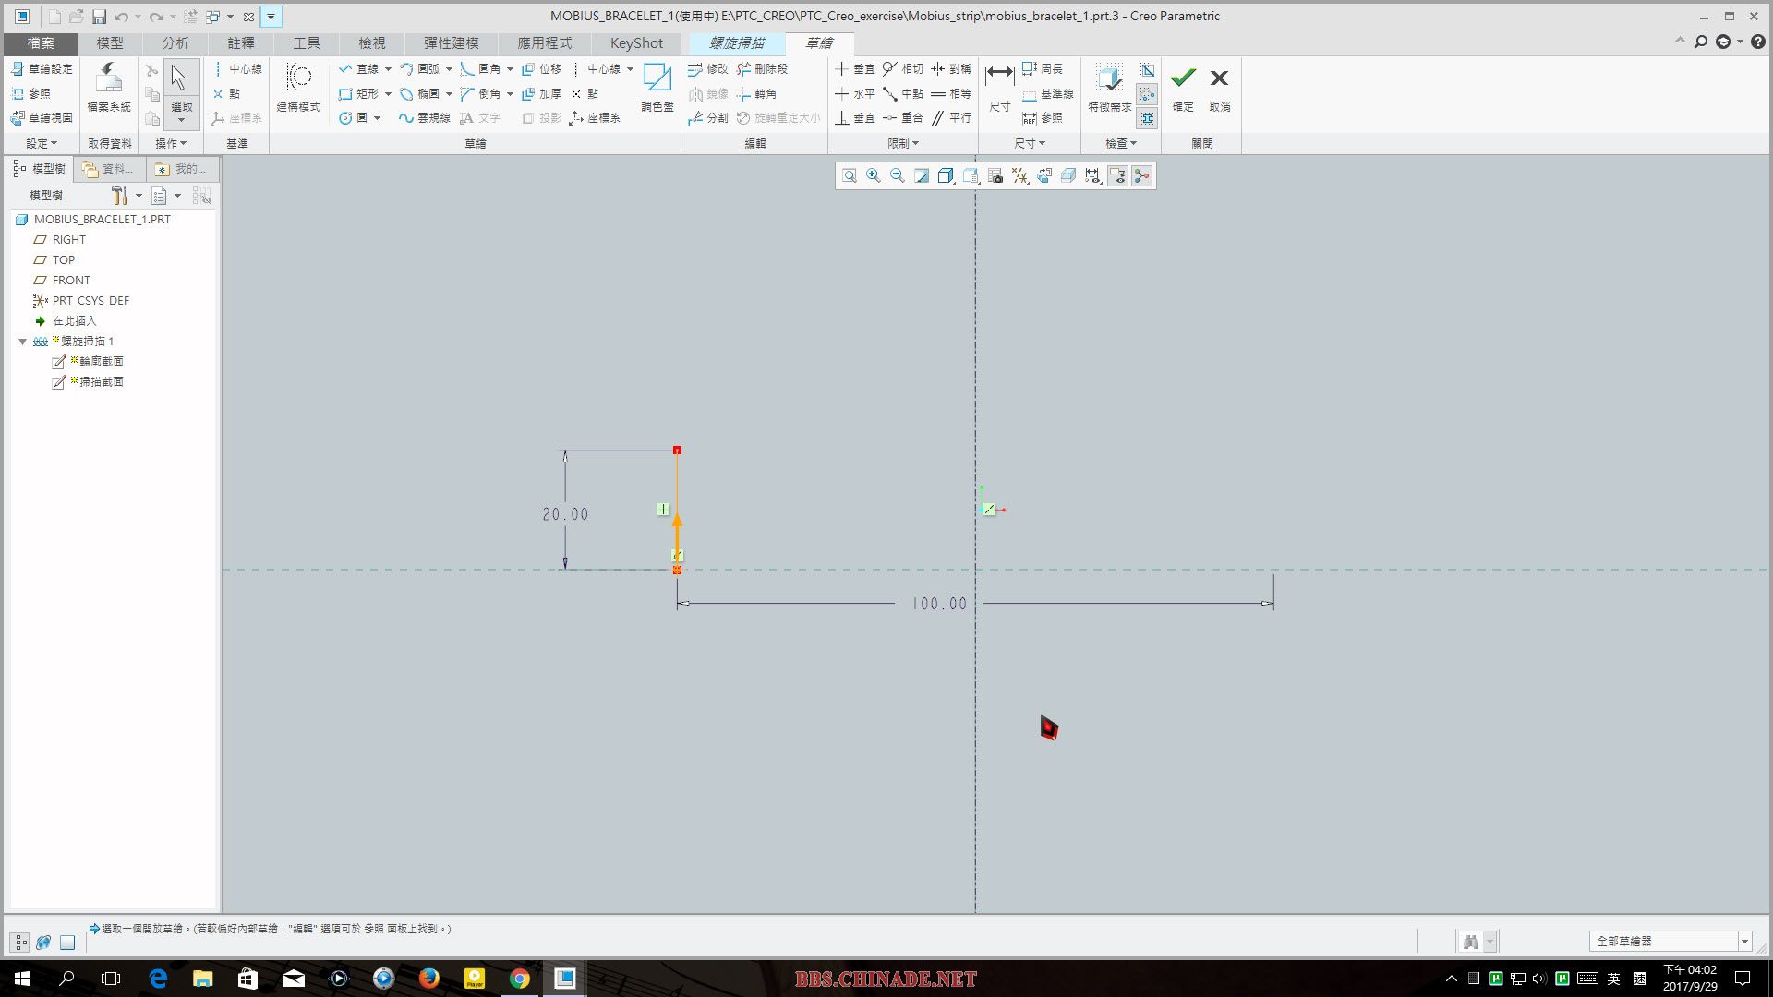Click the zoom out magnifier icon
This screenshot has height=997, width=1773.
898,175
